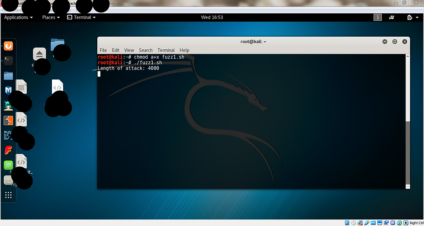Click the screen recorder icon in top bar
The image size is (424, 226).
392,17
